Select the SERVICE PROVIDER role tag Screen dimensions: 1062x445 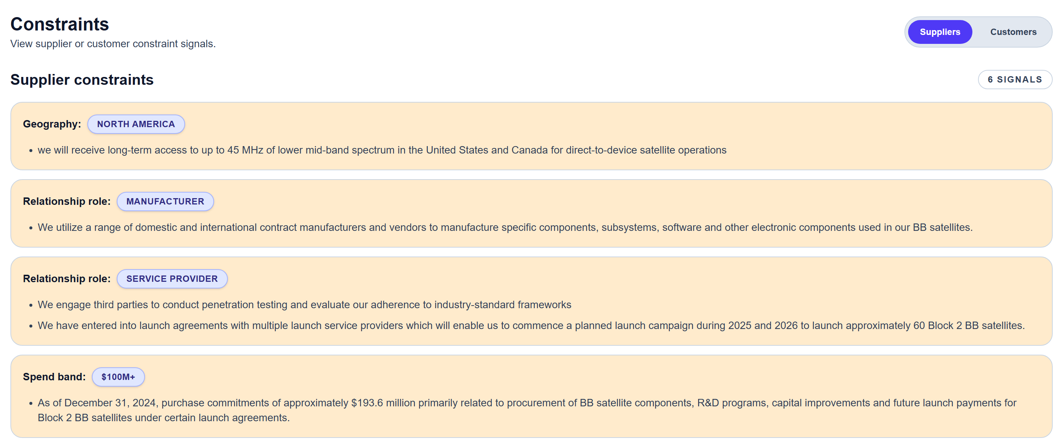pos(171,279)
